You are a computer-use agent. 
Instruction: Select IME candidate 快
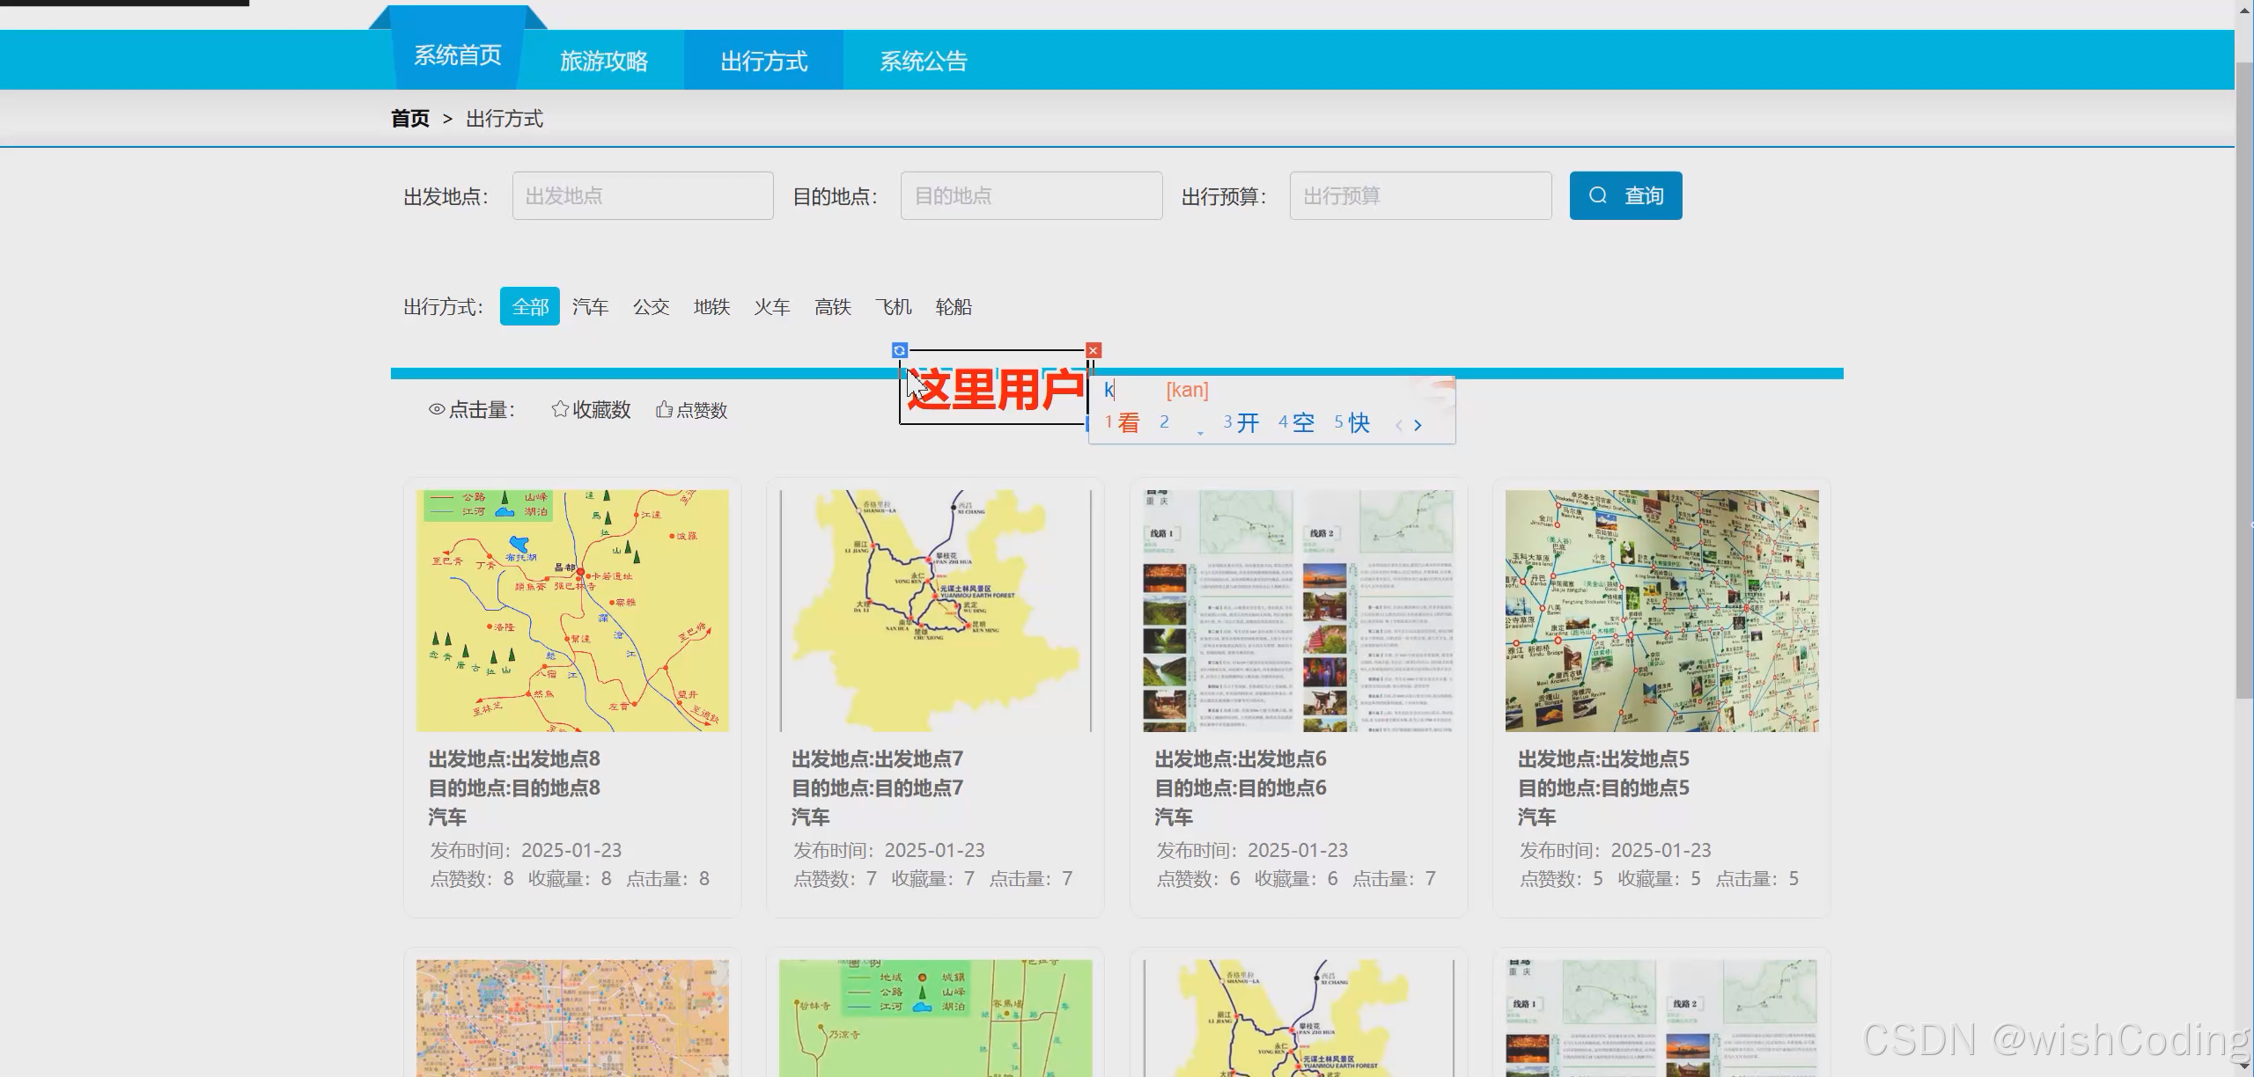pyautogui.click(x=1352, y=422)
